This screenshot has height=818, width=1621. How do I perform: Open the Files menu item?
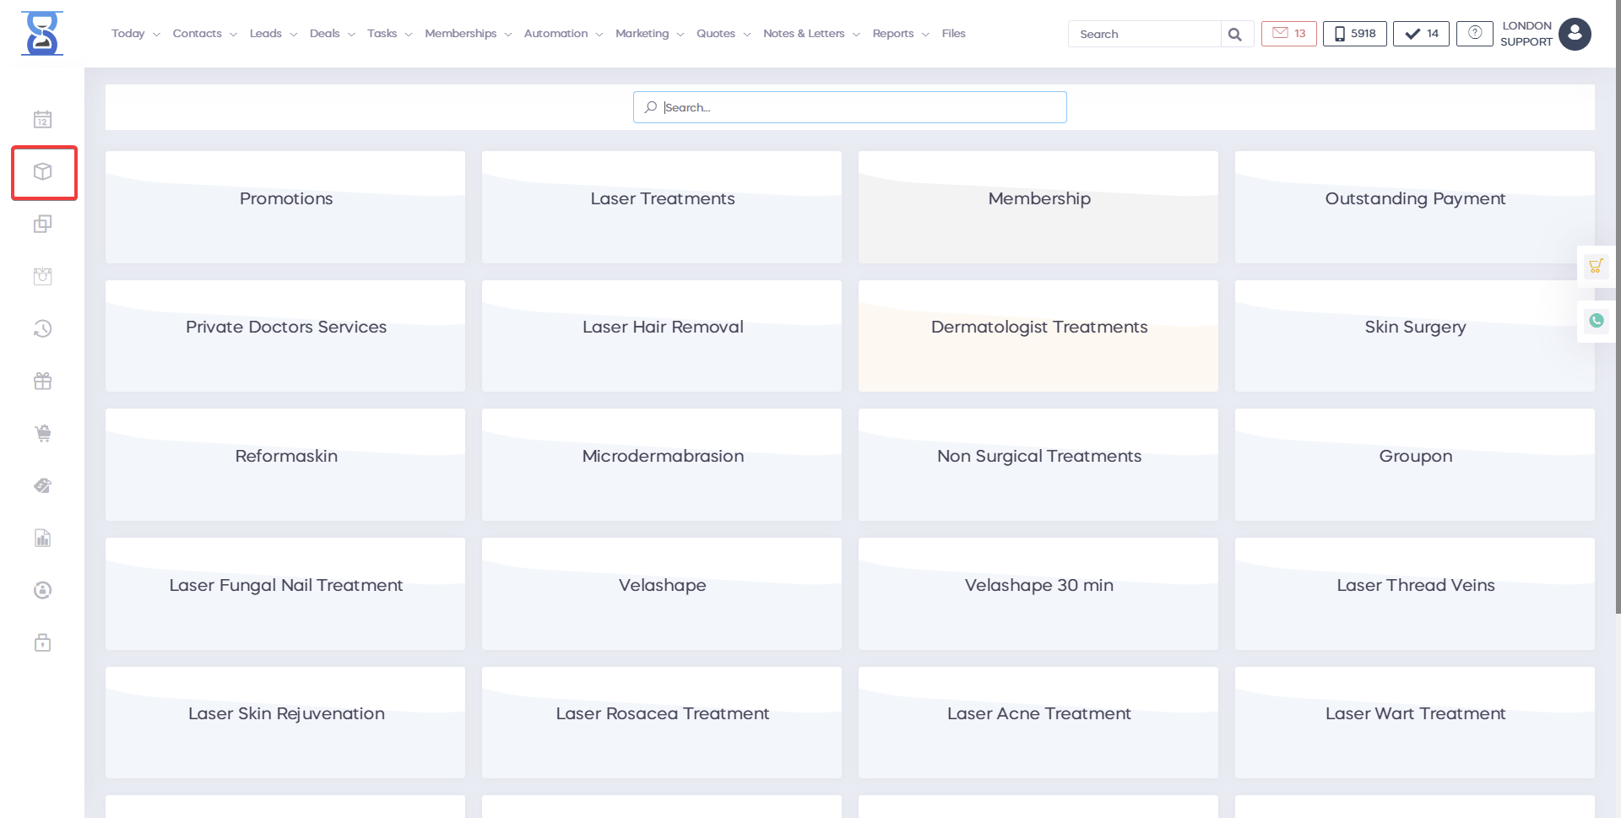pos(953,34)
